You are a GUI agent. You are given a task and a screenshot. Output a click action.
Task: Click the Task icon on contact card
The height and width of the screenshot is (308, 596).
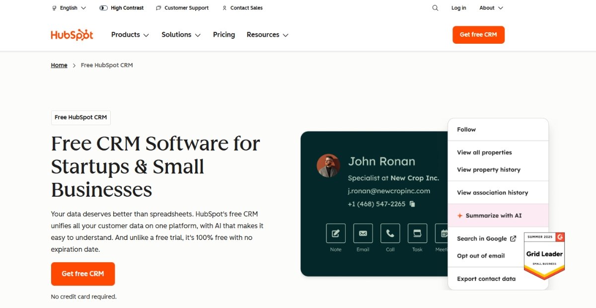[417, 233]
